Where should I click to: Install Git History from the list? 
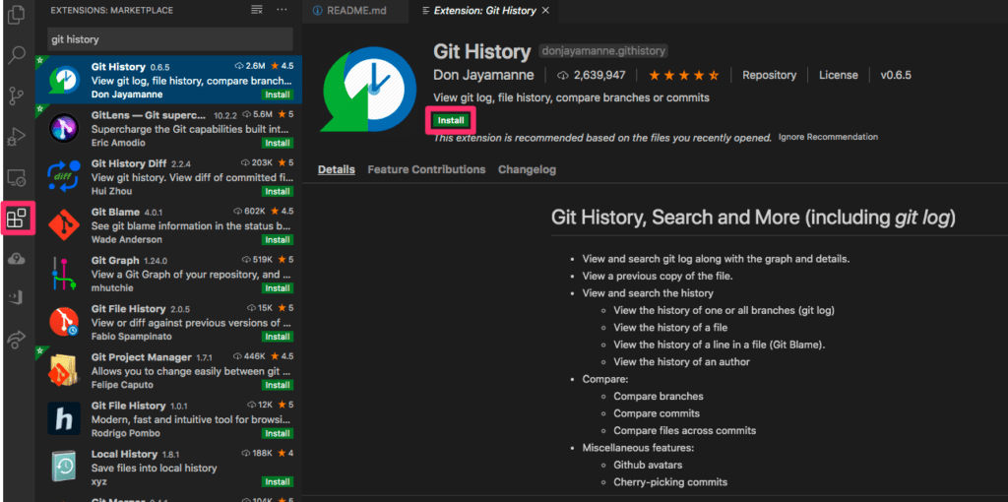[278, 94]
